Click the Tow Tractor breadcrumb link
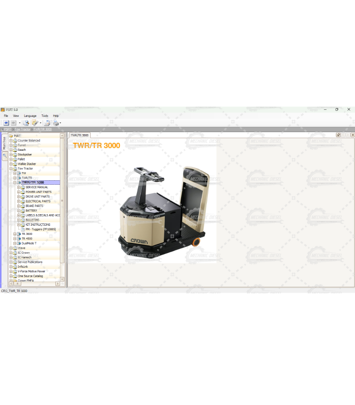Screen dimensions: 355x405 [22, 130]
